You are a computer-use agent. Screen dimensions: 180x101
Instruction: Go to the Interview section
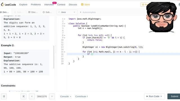click(x=49, y=4)
